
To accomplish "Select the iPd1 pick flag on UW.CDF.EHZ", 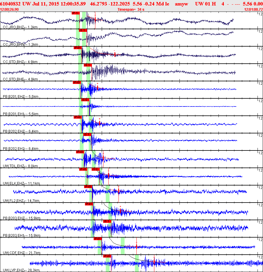I will pos(98,238).
